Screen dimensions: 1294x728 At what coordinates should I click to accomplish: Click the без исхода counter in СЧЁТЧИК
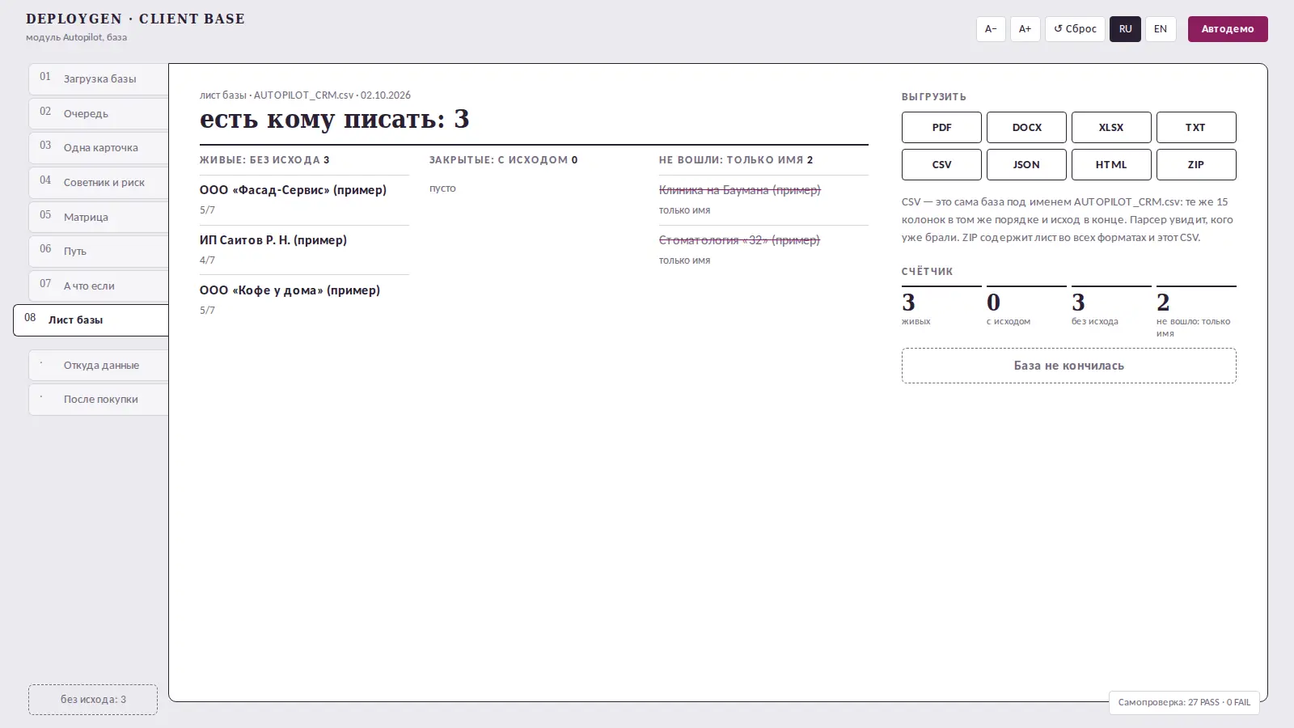(1111, 307)
